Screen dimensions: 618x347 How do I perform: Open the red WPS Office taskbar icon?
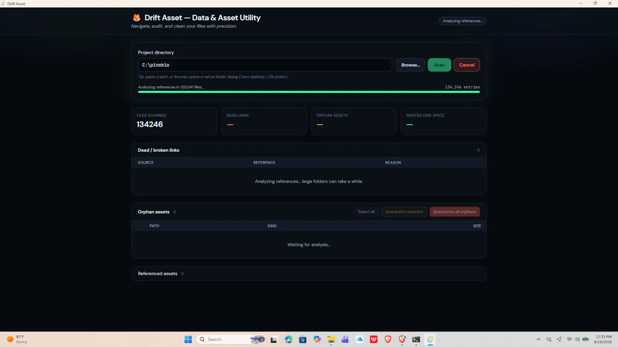coord(374,339)
